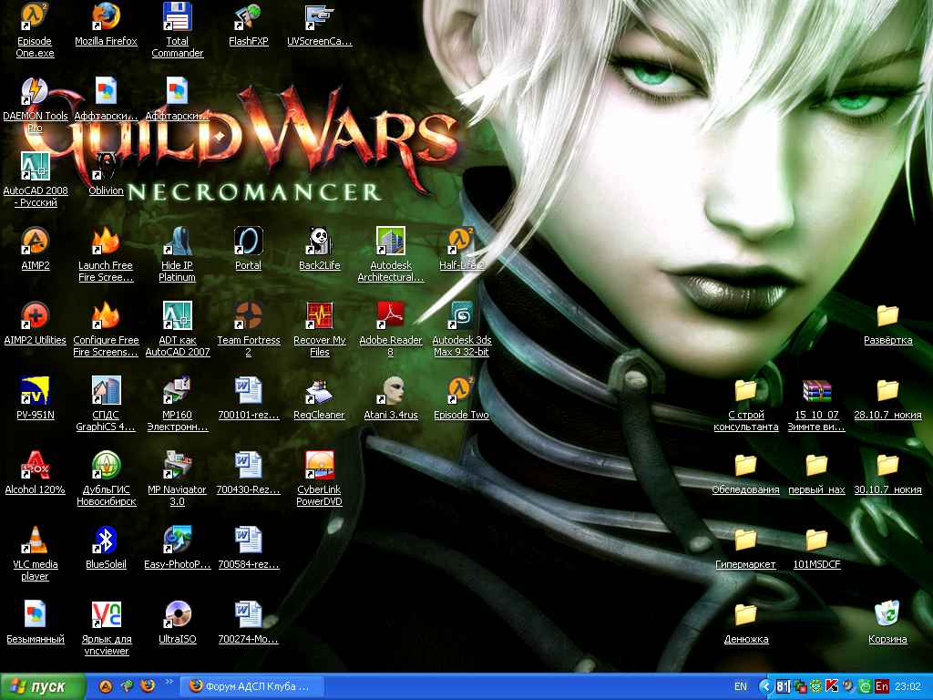Select the UltraISO desktop icon
Screen dimensions: 933x700
point(177,615)
